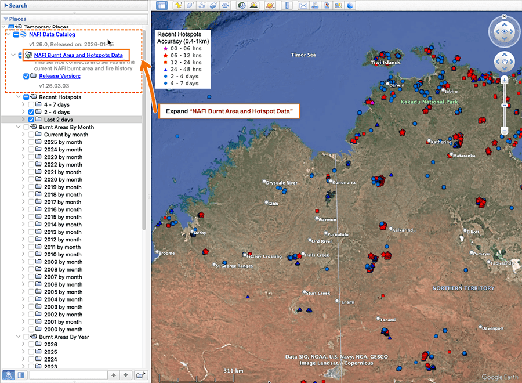
Task: Save image toolbar icon
Action: pos(338,5)
